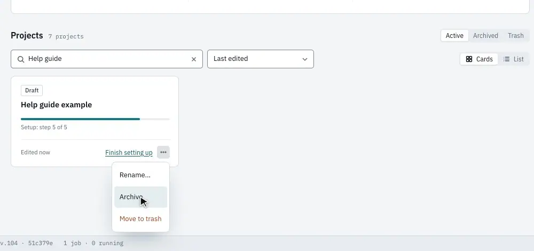Choose Move to trash menu item
Image resolution: width=534 pixels, height=251 pixels.
(x=140, y=218)
